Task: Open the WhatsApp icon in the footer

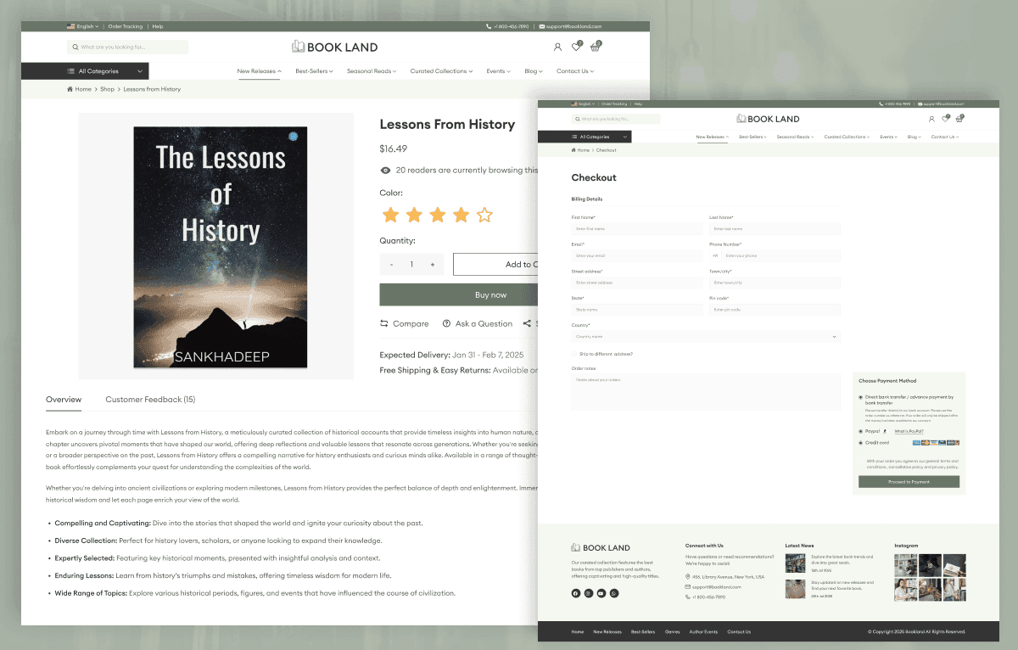Action: (614, 593)
